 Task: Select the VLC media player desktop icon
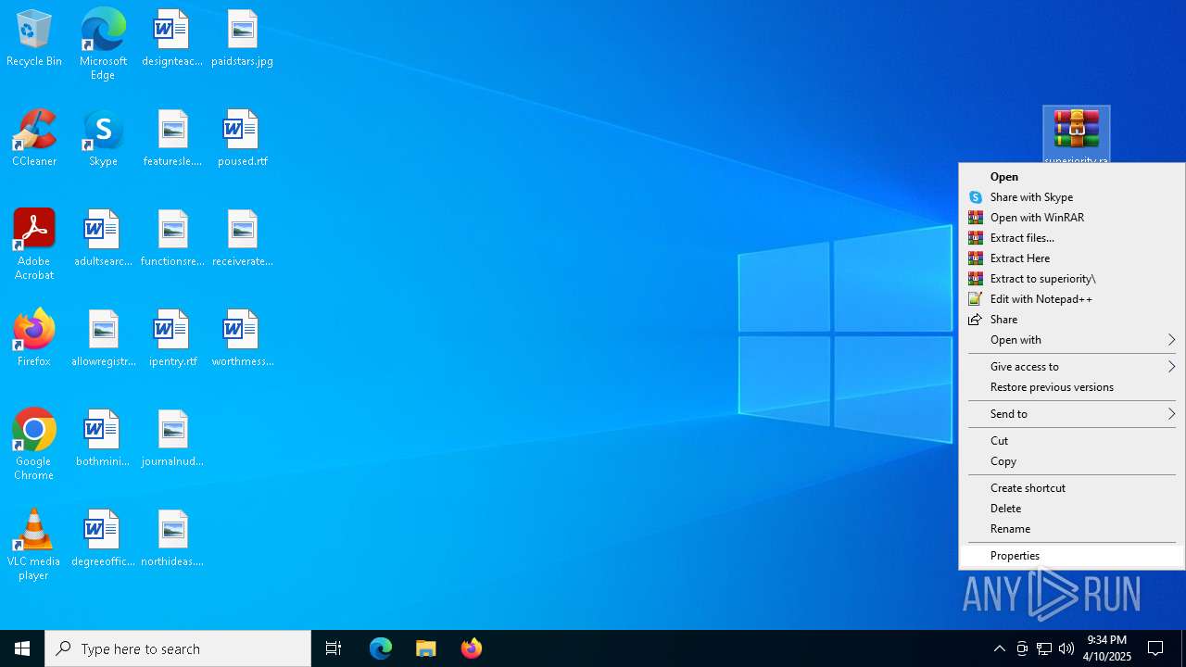click(x=34, y=545)
